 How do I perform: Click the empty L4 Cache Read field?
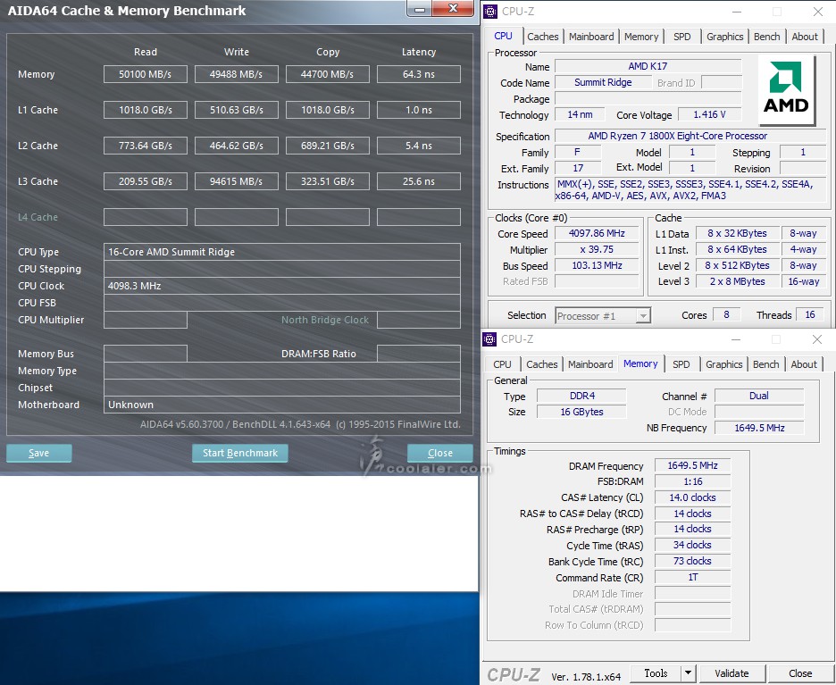point(145,217)
